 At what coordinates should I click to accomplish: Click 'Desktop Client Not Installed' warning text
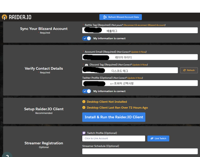(107, 102)
